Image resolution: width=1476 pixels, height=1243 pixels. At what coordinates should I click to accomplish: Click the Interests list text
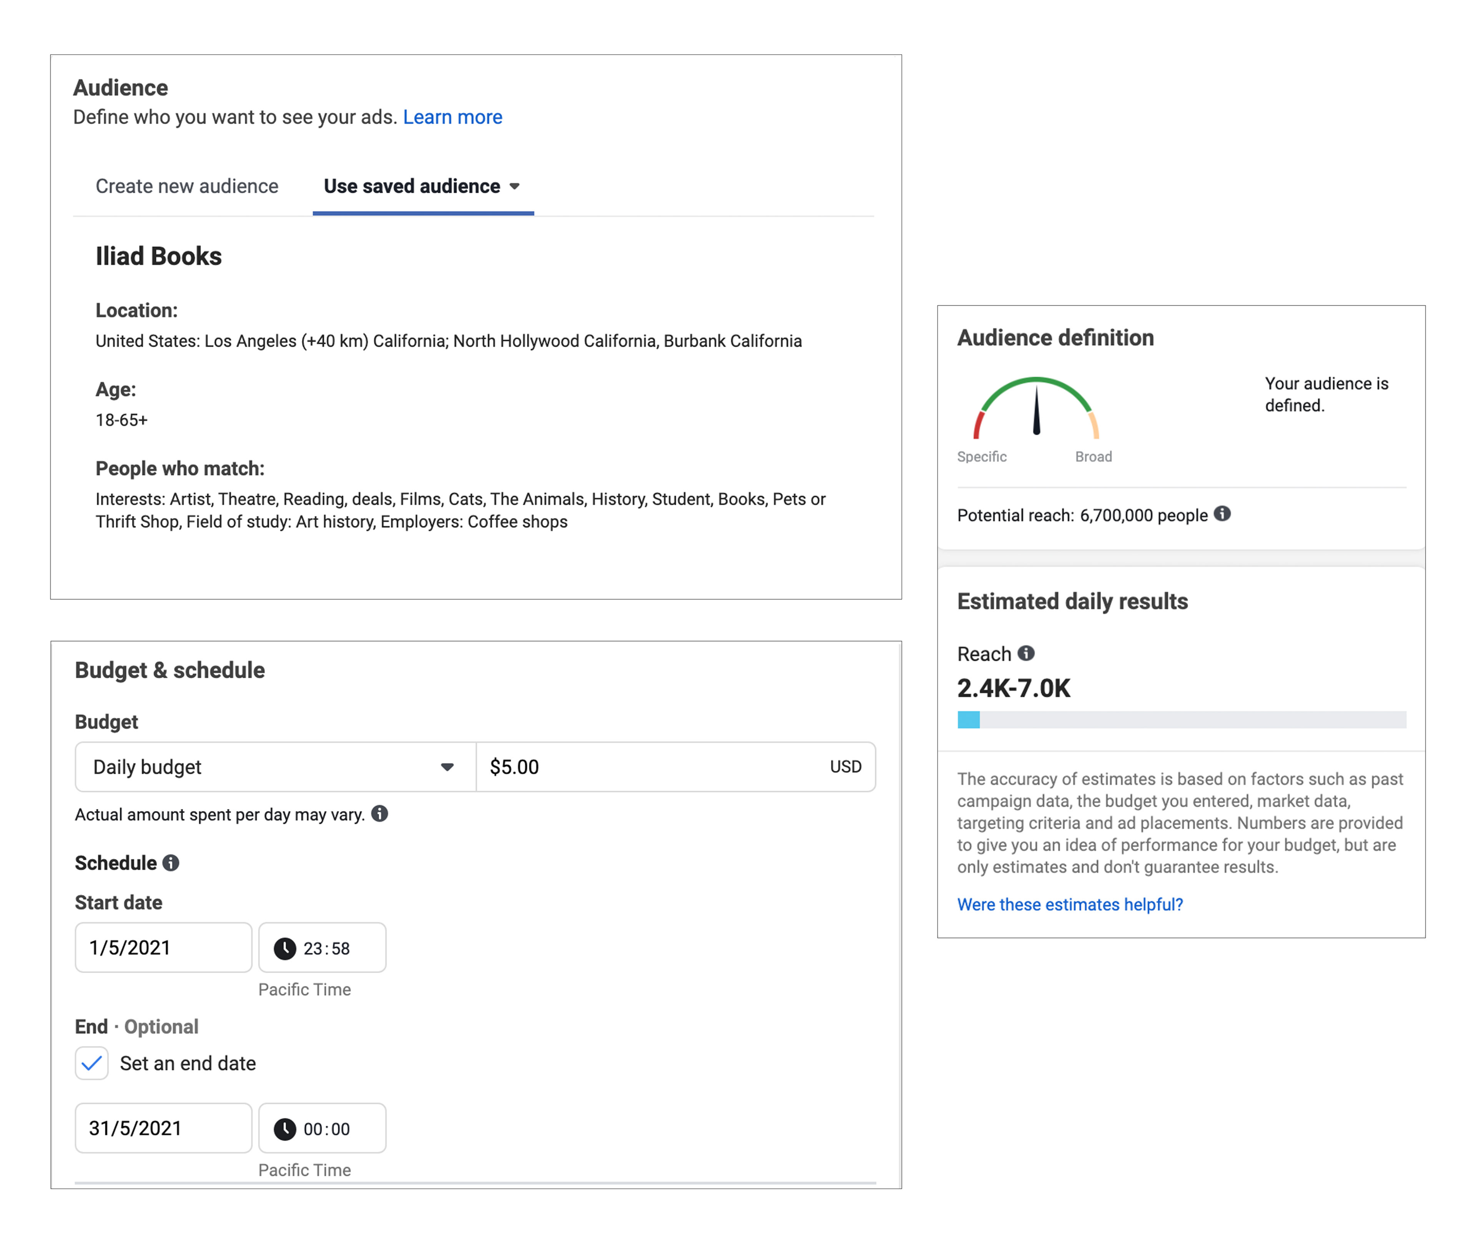click(461, 510)
